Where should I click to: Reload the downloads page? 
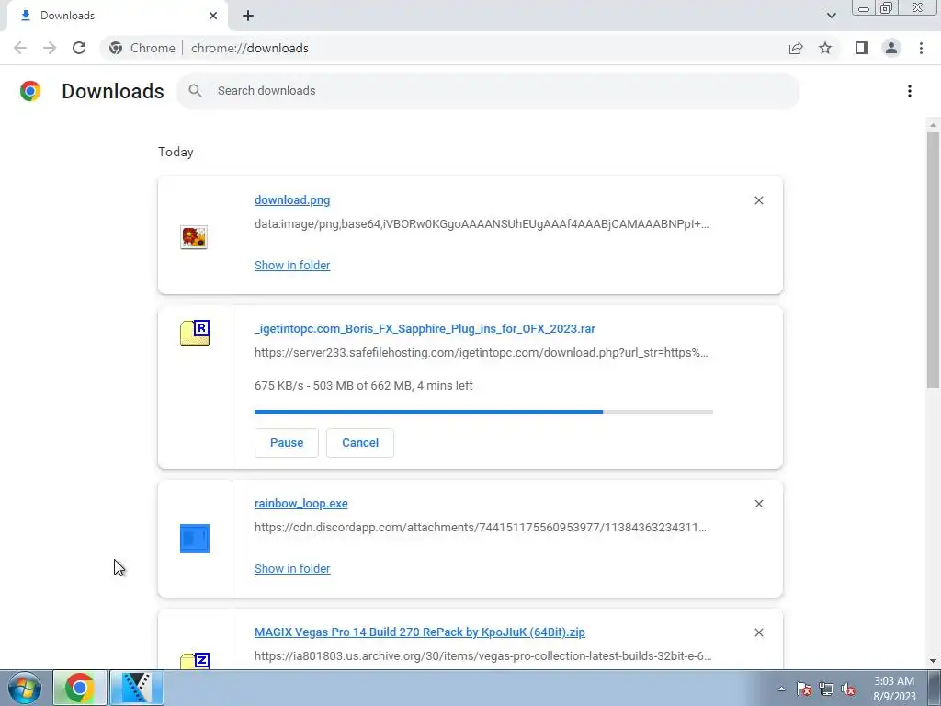click(x=79, y=48)
